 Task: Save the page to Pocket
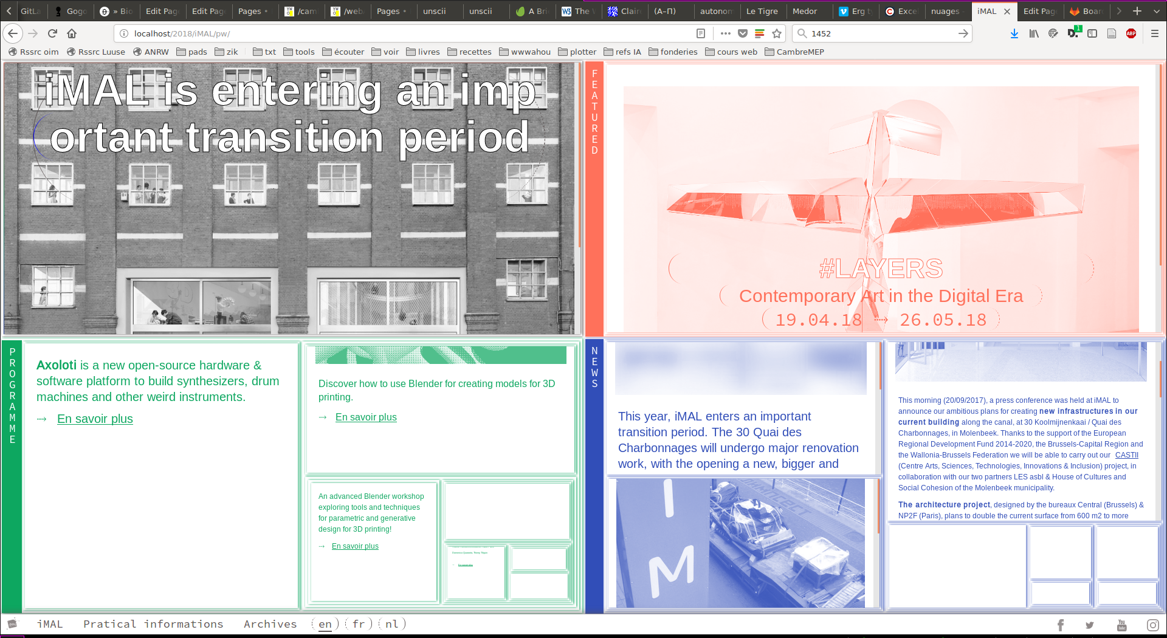tap(743, 33)
